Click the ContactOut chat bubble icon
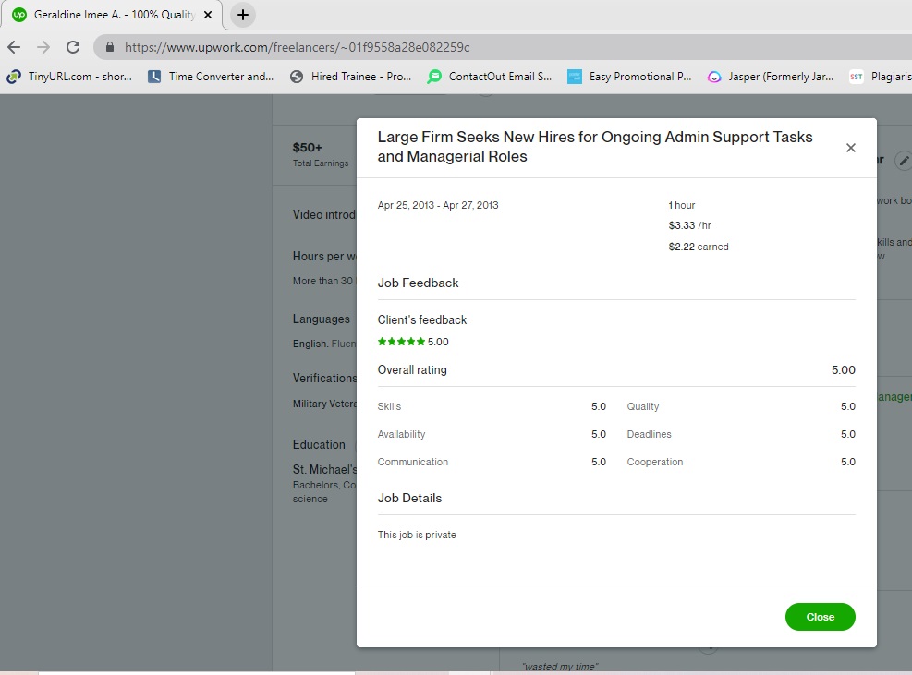This screenshot has height=675, width=912. [x=434, y=76]
